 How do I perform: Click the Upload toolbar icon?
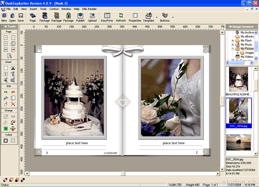pos(92,16)
